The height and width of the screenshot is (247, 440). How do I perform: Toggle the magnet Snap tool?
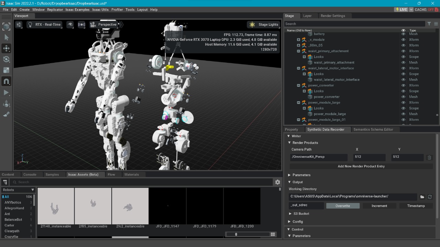[x=7, y=81]
